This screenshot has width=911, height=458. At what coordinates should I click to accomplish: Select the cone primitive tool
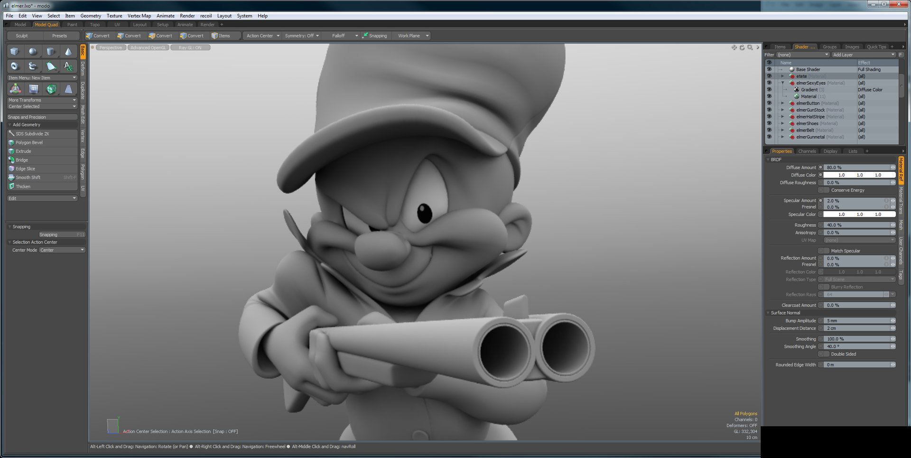(x=68, y=52)
